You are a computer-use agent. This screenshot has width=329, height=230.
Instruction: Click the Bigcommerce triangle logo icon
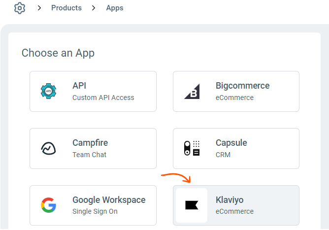coord(192,91)
